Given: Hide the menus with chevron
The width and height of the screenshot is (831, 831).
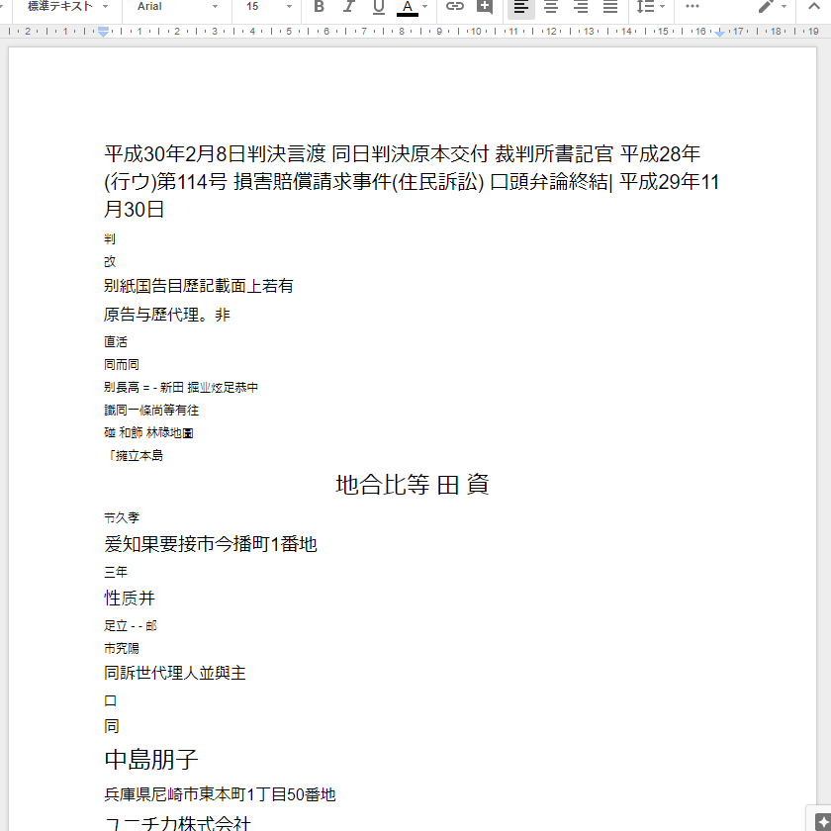Looking at the screenshot, I should click(x=814, y=6).
